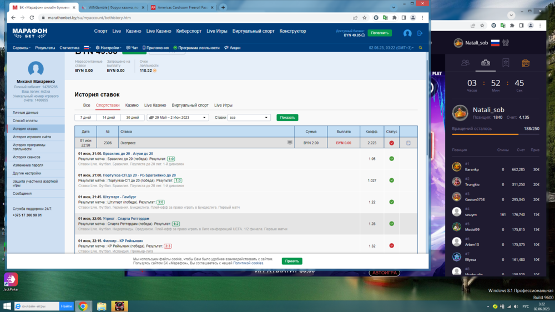Open История игрового счёта in sidebar
555x312 pixels.
pos(32,137)
